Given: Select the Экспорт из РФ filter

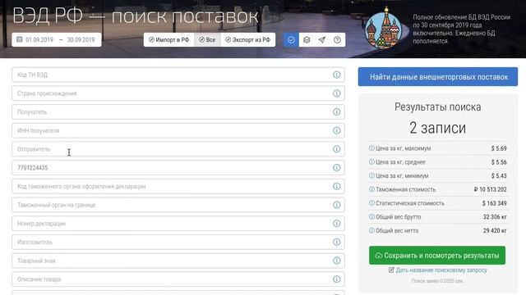Looking at the screenshot, I should tap(248, 40).
